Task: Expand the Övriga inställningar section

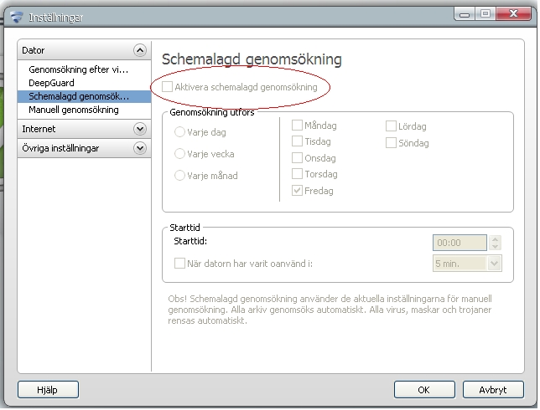Action: pyautogui.click(x=140, y=148)
